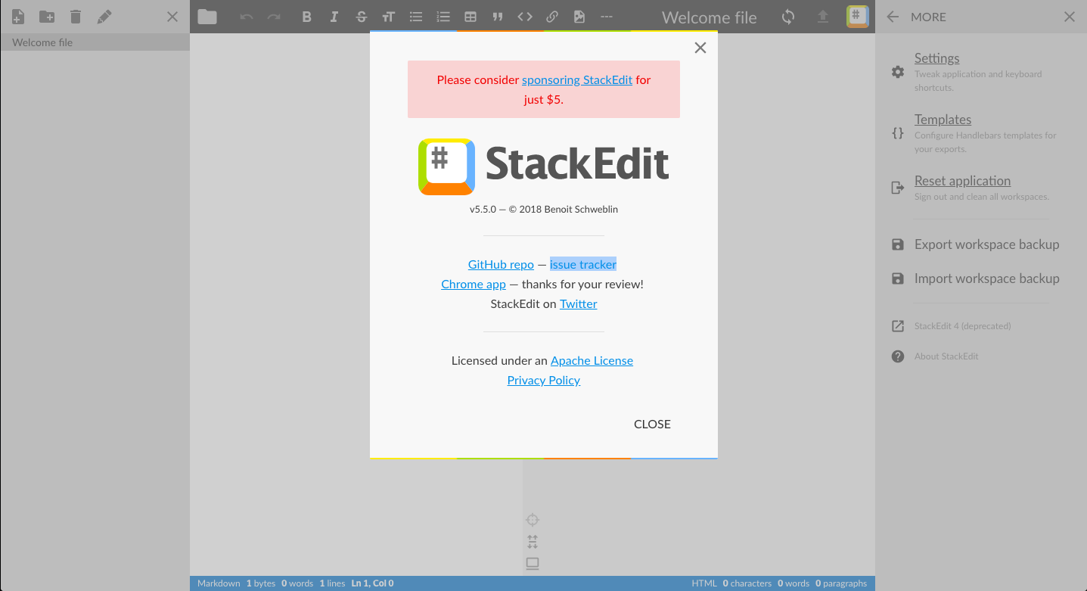Insert a numbered list

click(x=443, y=17)
